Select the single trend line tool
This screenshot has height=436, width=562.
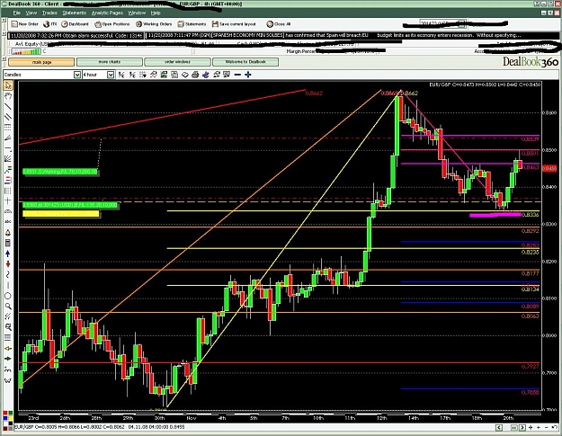coord(8,106)
